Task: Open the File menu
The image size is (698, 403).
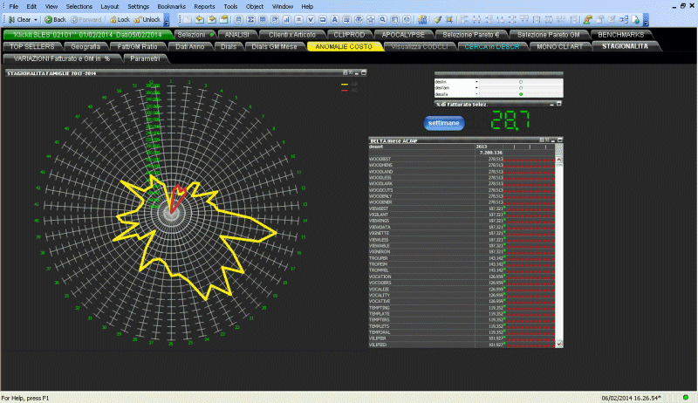Action: point(14,7)
